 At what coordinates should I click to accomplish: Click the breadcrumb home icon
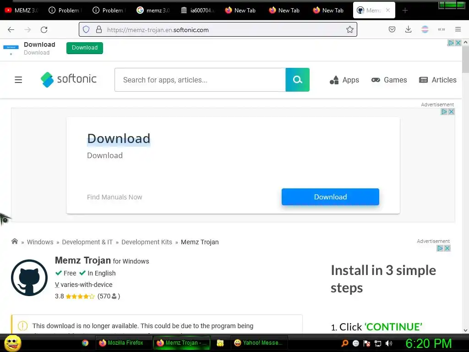pos(14,241)
